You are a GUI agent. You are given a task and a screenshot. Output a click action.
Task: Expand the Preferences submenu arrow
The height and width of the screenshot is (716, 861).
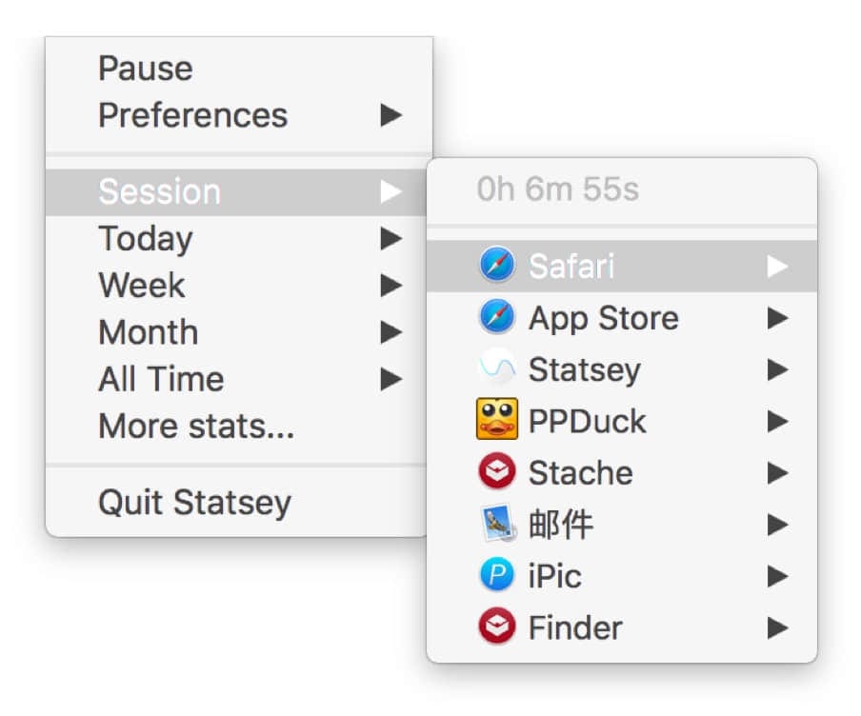[390, 115]
